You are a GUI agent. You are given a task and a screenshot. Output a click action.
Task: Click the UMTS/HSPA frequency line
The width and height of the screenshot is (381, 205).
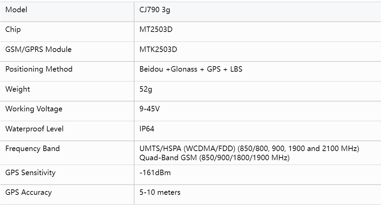[x=249, y=149]
